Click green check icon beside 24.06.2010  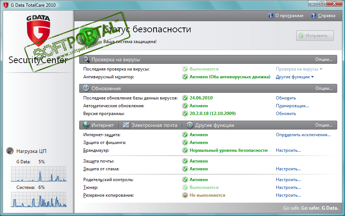[185, 98]
